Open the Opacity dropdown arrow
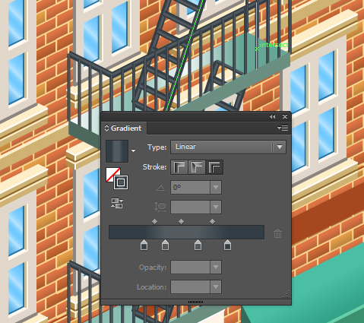The image size is (364, 323). (x=216, y=268)
